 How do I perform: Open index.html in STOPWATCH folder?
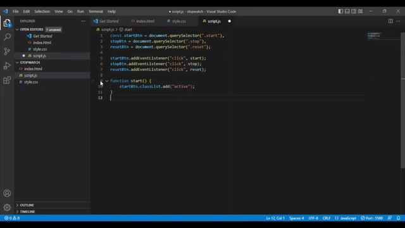(x=33, y=69)
